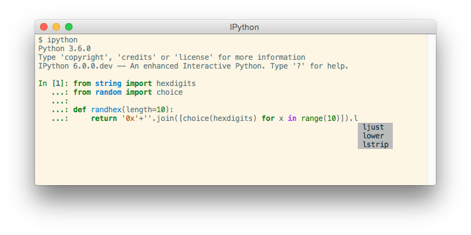The width and height of the screenshot is (471, 235).
Task: Select the lstrip completion suggestion
Action: coord(375,145)
